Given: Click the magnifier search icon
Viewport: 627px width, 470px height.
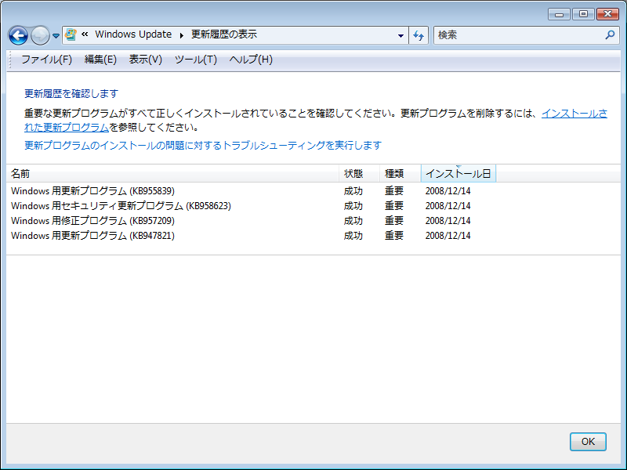Looking at the screenshot, I should tap(610, 34).
